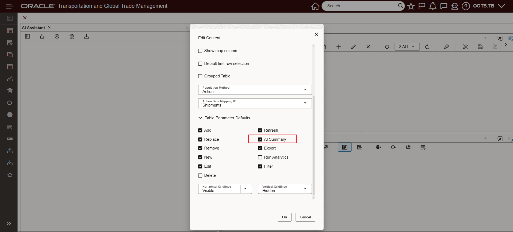Open the notifications bell
Screen dimensions: 513x232
pyautogui.click(x=433, y=6)
